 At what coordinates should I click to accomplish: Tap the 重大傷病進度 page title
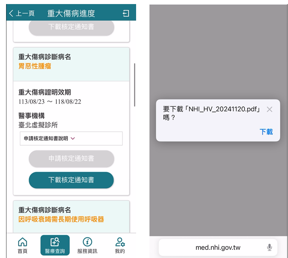71,13
